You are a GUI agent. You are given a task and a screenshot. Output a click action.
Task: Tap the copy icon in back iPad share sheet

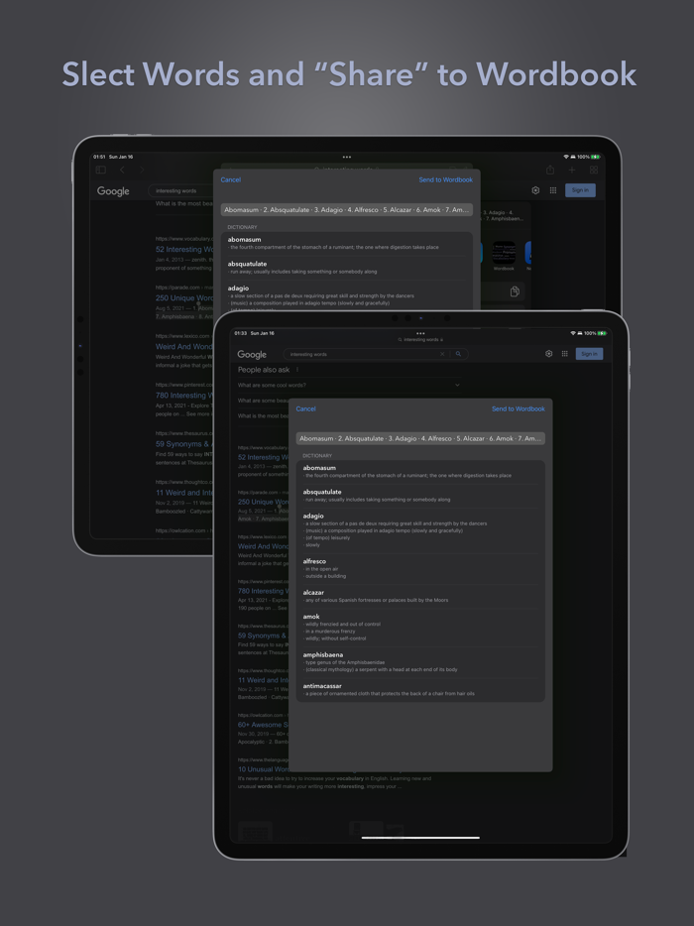[515, 291]
